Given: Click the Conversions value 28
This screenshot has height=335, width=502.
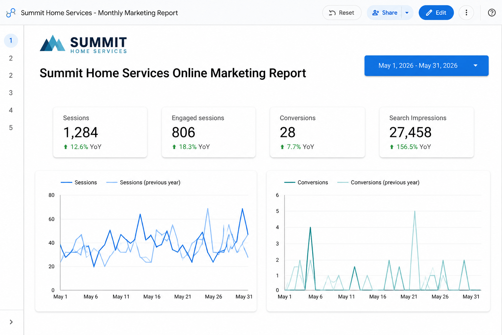Looking at the screenshot, I should [x=288, y=132].
